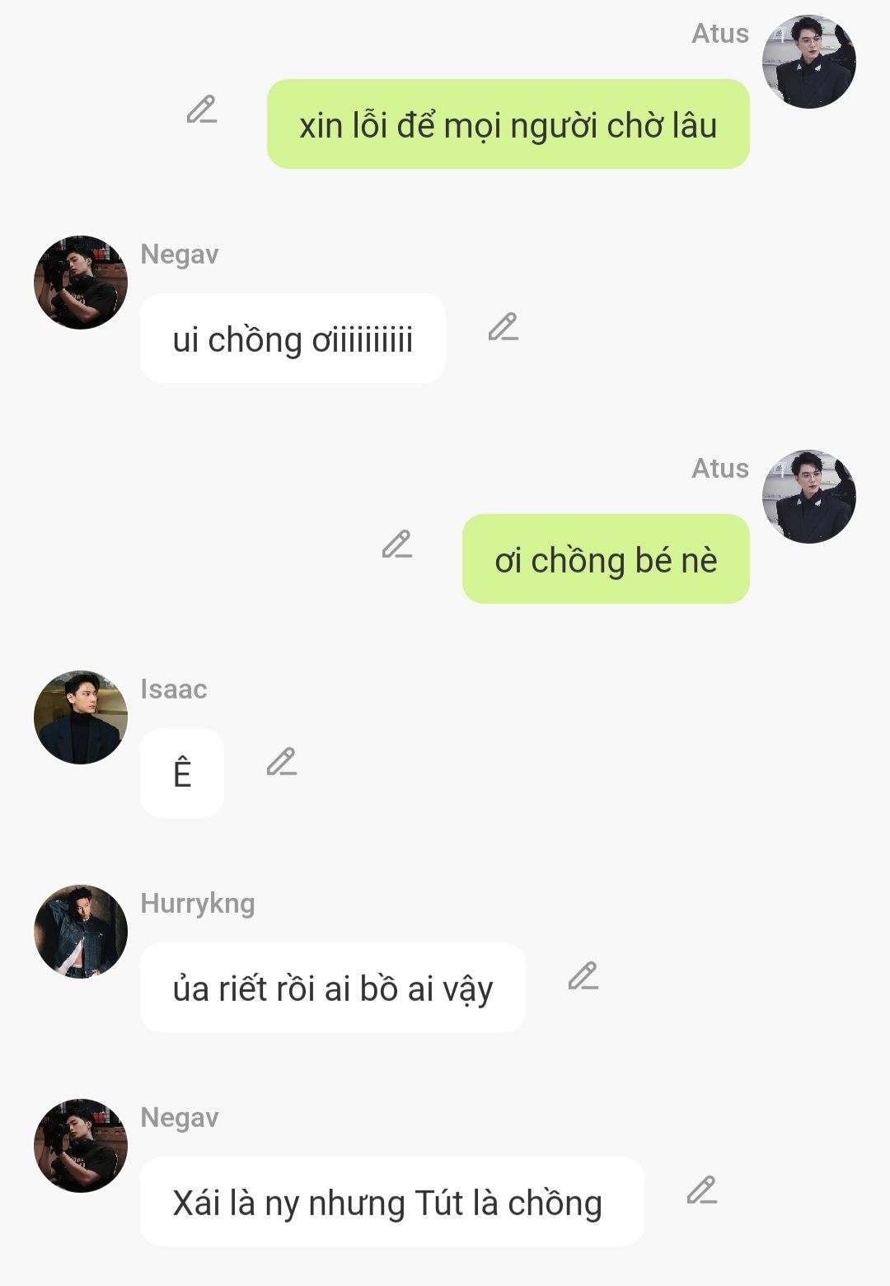Tap Hurrykng's profile picture
Image resolution: width=890 pixels, height=1286 pixels.
(x=81, y=932)
